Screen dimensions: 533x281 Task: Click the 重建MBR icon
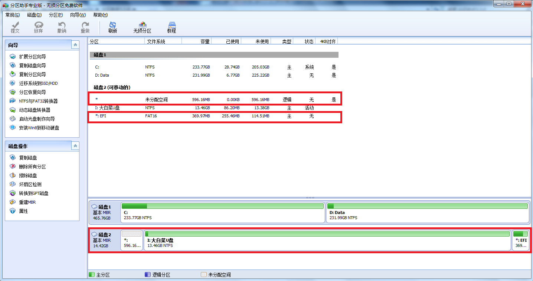tap(13, 202)
